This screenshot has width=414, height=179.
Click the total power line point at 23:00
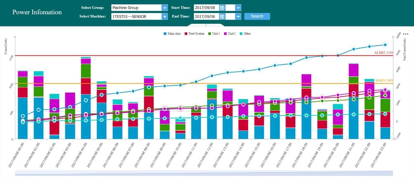(385, 45)
